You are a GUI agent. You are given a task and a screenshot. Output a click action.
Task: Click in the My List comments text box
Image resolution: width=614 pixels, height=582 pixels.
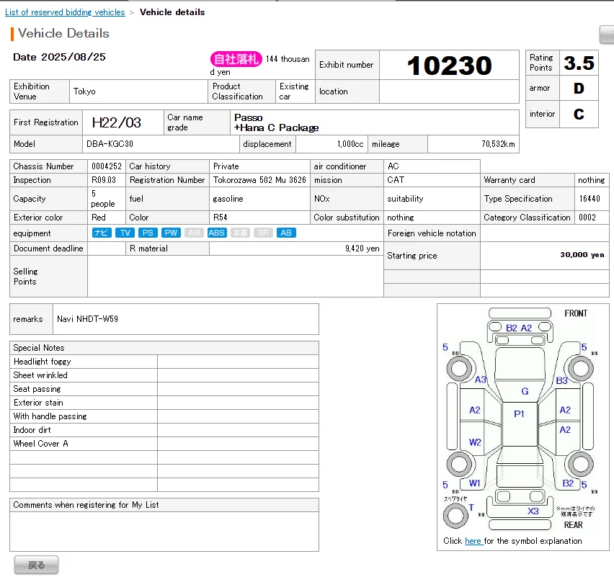[164, 531]
